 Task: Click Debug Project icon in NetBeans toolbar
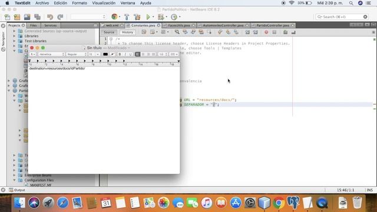[161, 17]
